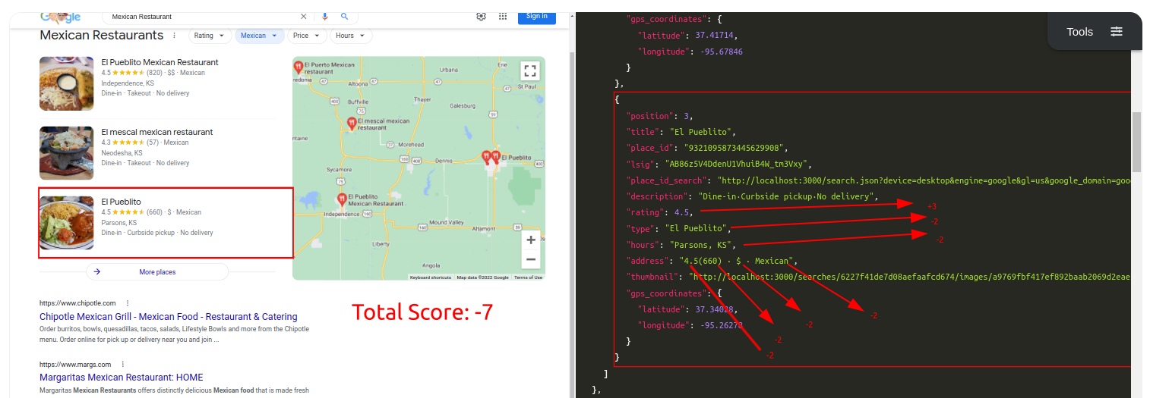Viewport: 1150px width, 398px height.
Task: Click the "title": "El Pueblito" JSON line
Action: pyautogui.click(x=681, y=132)
